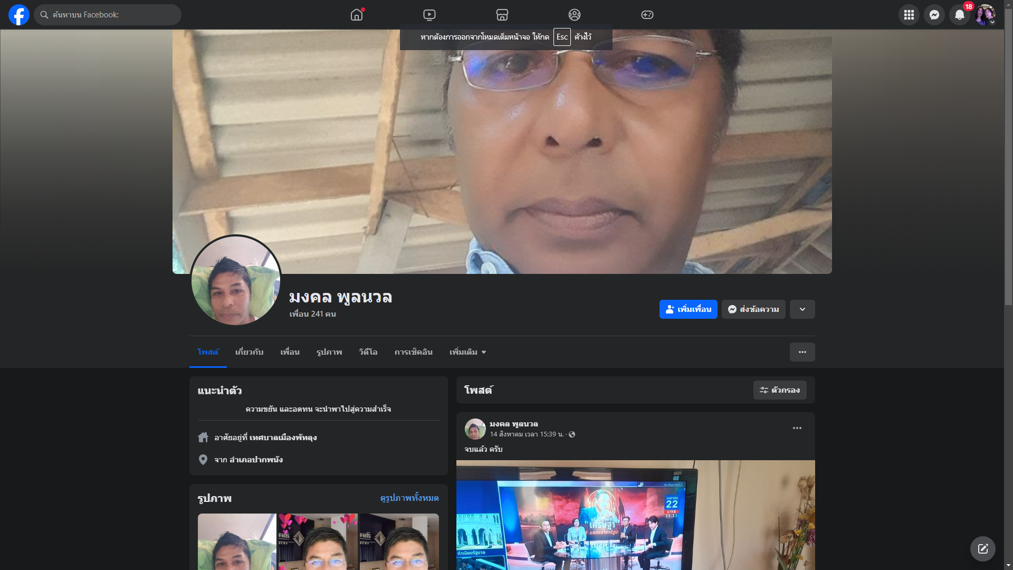Viewport: 1013px width, 570px height.
Task: Open the Watch video icon
Action: pos(429,15)
